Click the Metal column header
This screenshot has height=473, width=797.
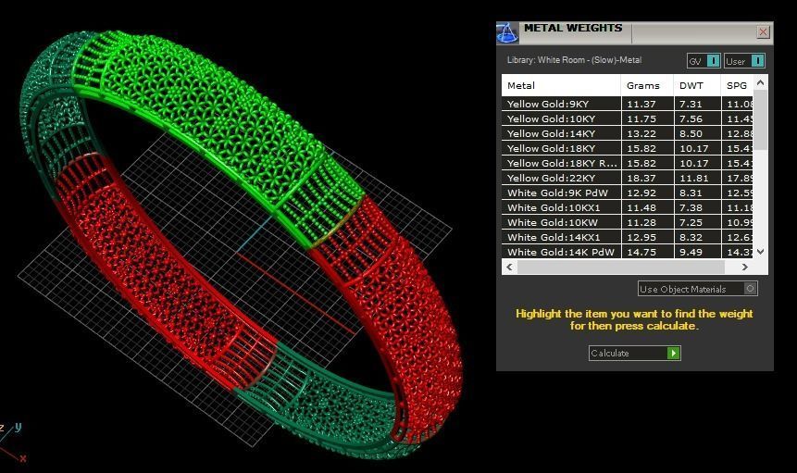(x=561, y=85)
